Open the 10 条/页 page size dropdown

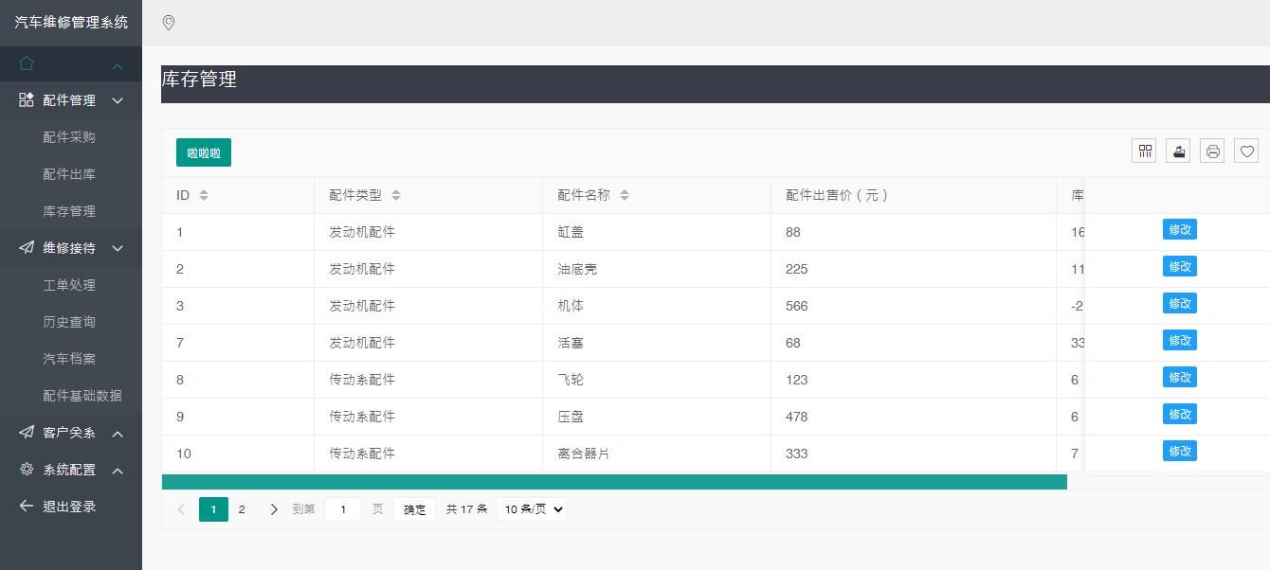532,509
